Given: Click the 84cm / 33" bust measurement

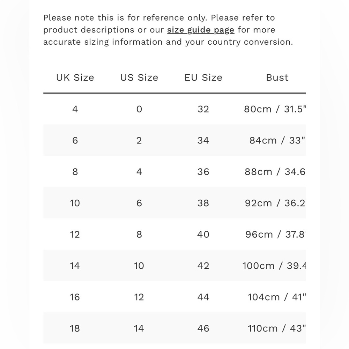Looking at the screenshot, I should coord(277,140).
